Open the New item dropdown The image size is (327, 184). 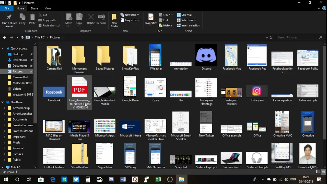[x=130, y=15]
